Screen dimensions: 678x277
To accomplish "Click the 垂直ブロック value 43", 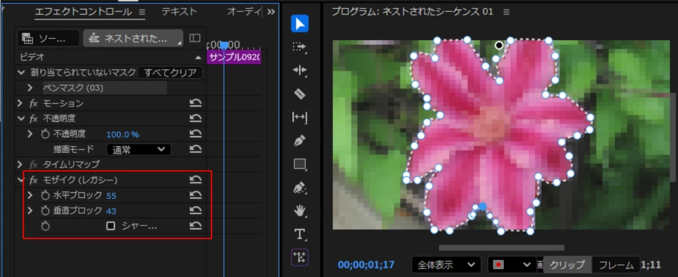I will point(111,211).
